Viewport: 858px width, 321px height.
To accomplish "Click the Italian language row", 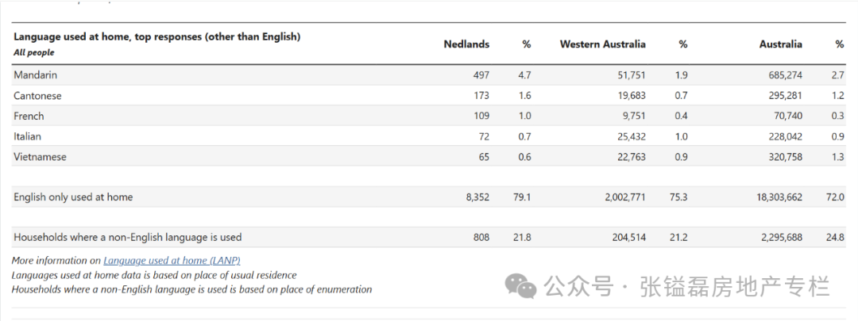I will (429, 136).
